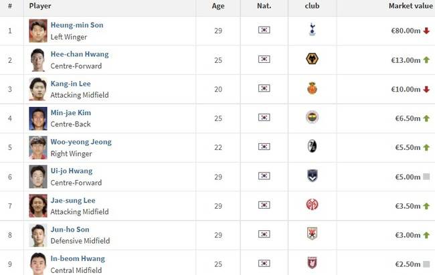Click Fenerbahce crest in Min-jae Kim row
Image resolution: width=435 pixels, height=275 pixels.
[312, 118]
